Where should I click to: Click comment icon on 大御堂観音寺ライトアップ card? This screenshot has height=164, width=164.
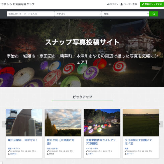coord(99,151)
